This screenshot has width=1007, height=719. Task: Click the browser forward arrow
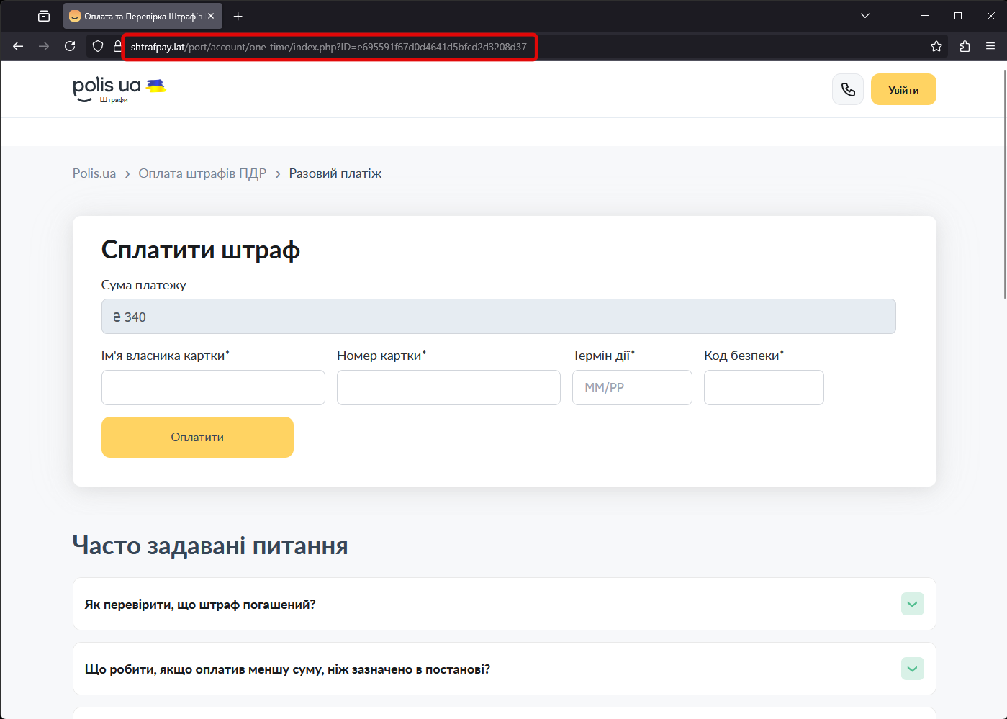tap(44, 46)
